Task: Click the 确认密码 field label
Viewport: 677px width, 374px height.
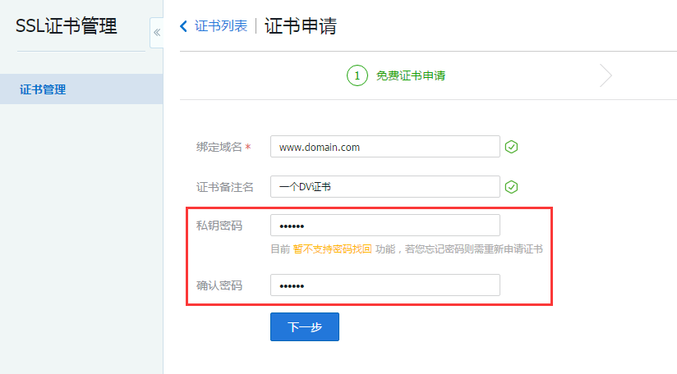Action: (219, 285)
